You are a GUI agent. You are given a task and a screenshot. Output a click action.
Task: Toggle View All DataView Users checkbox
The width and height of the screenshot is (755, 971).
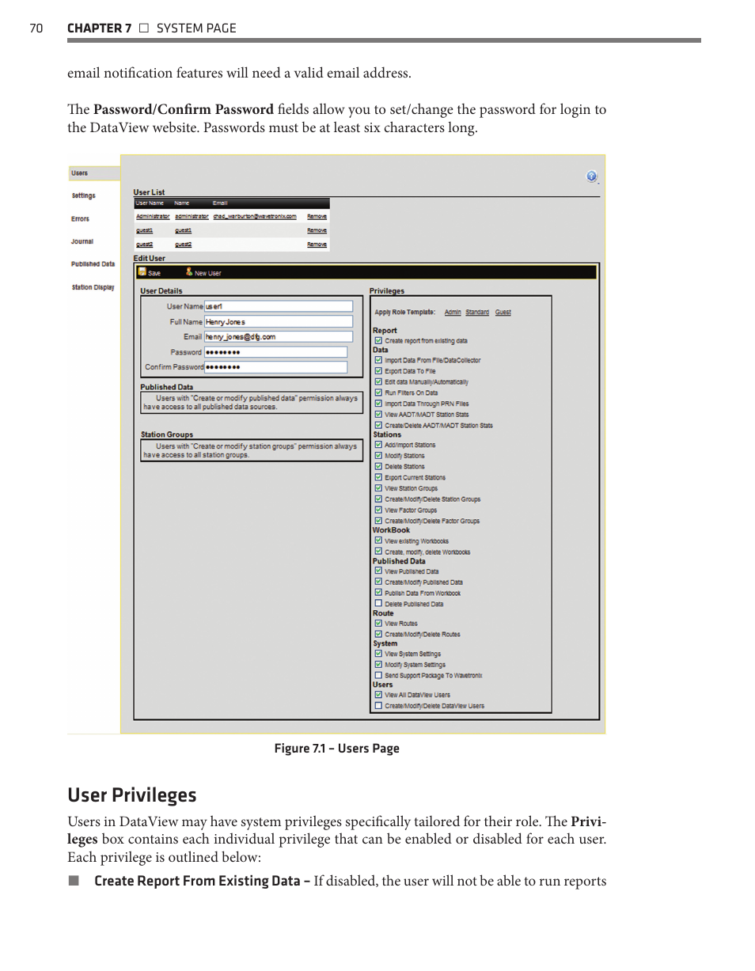[x=379, y=695]
